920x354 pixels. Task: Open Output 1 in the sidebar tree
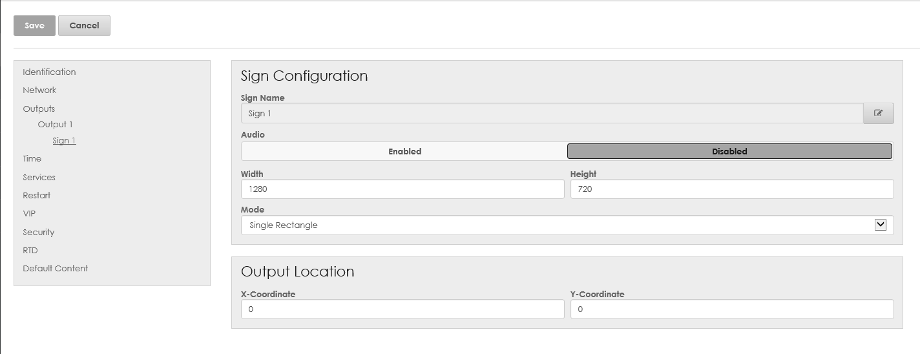55,124
